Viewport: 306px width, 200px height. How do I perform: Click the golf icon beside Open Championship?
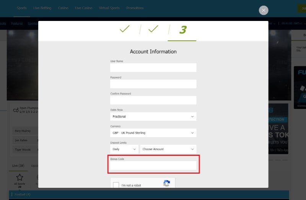16,110
